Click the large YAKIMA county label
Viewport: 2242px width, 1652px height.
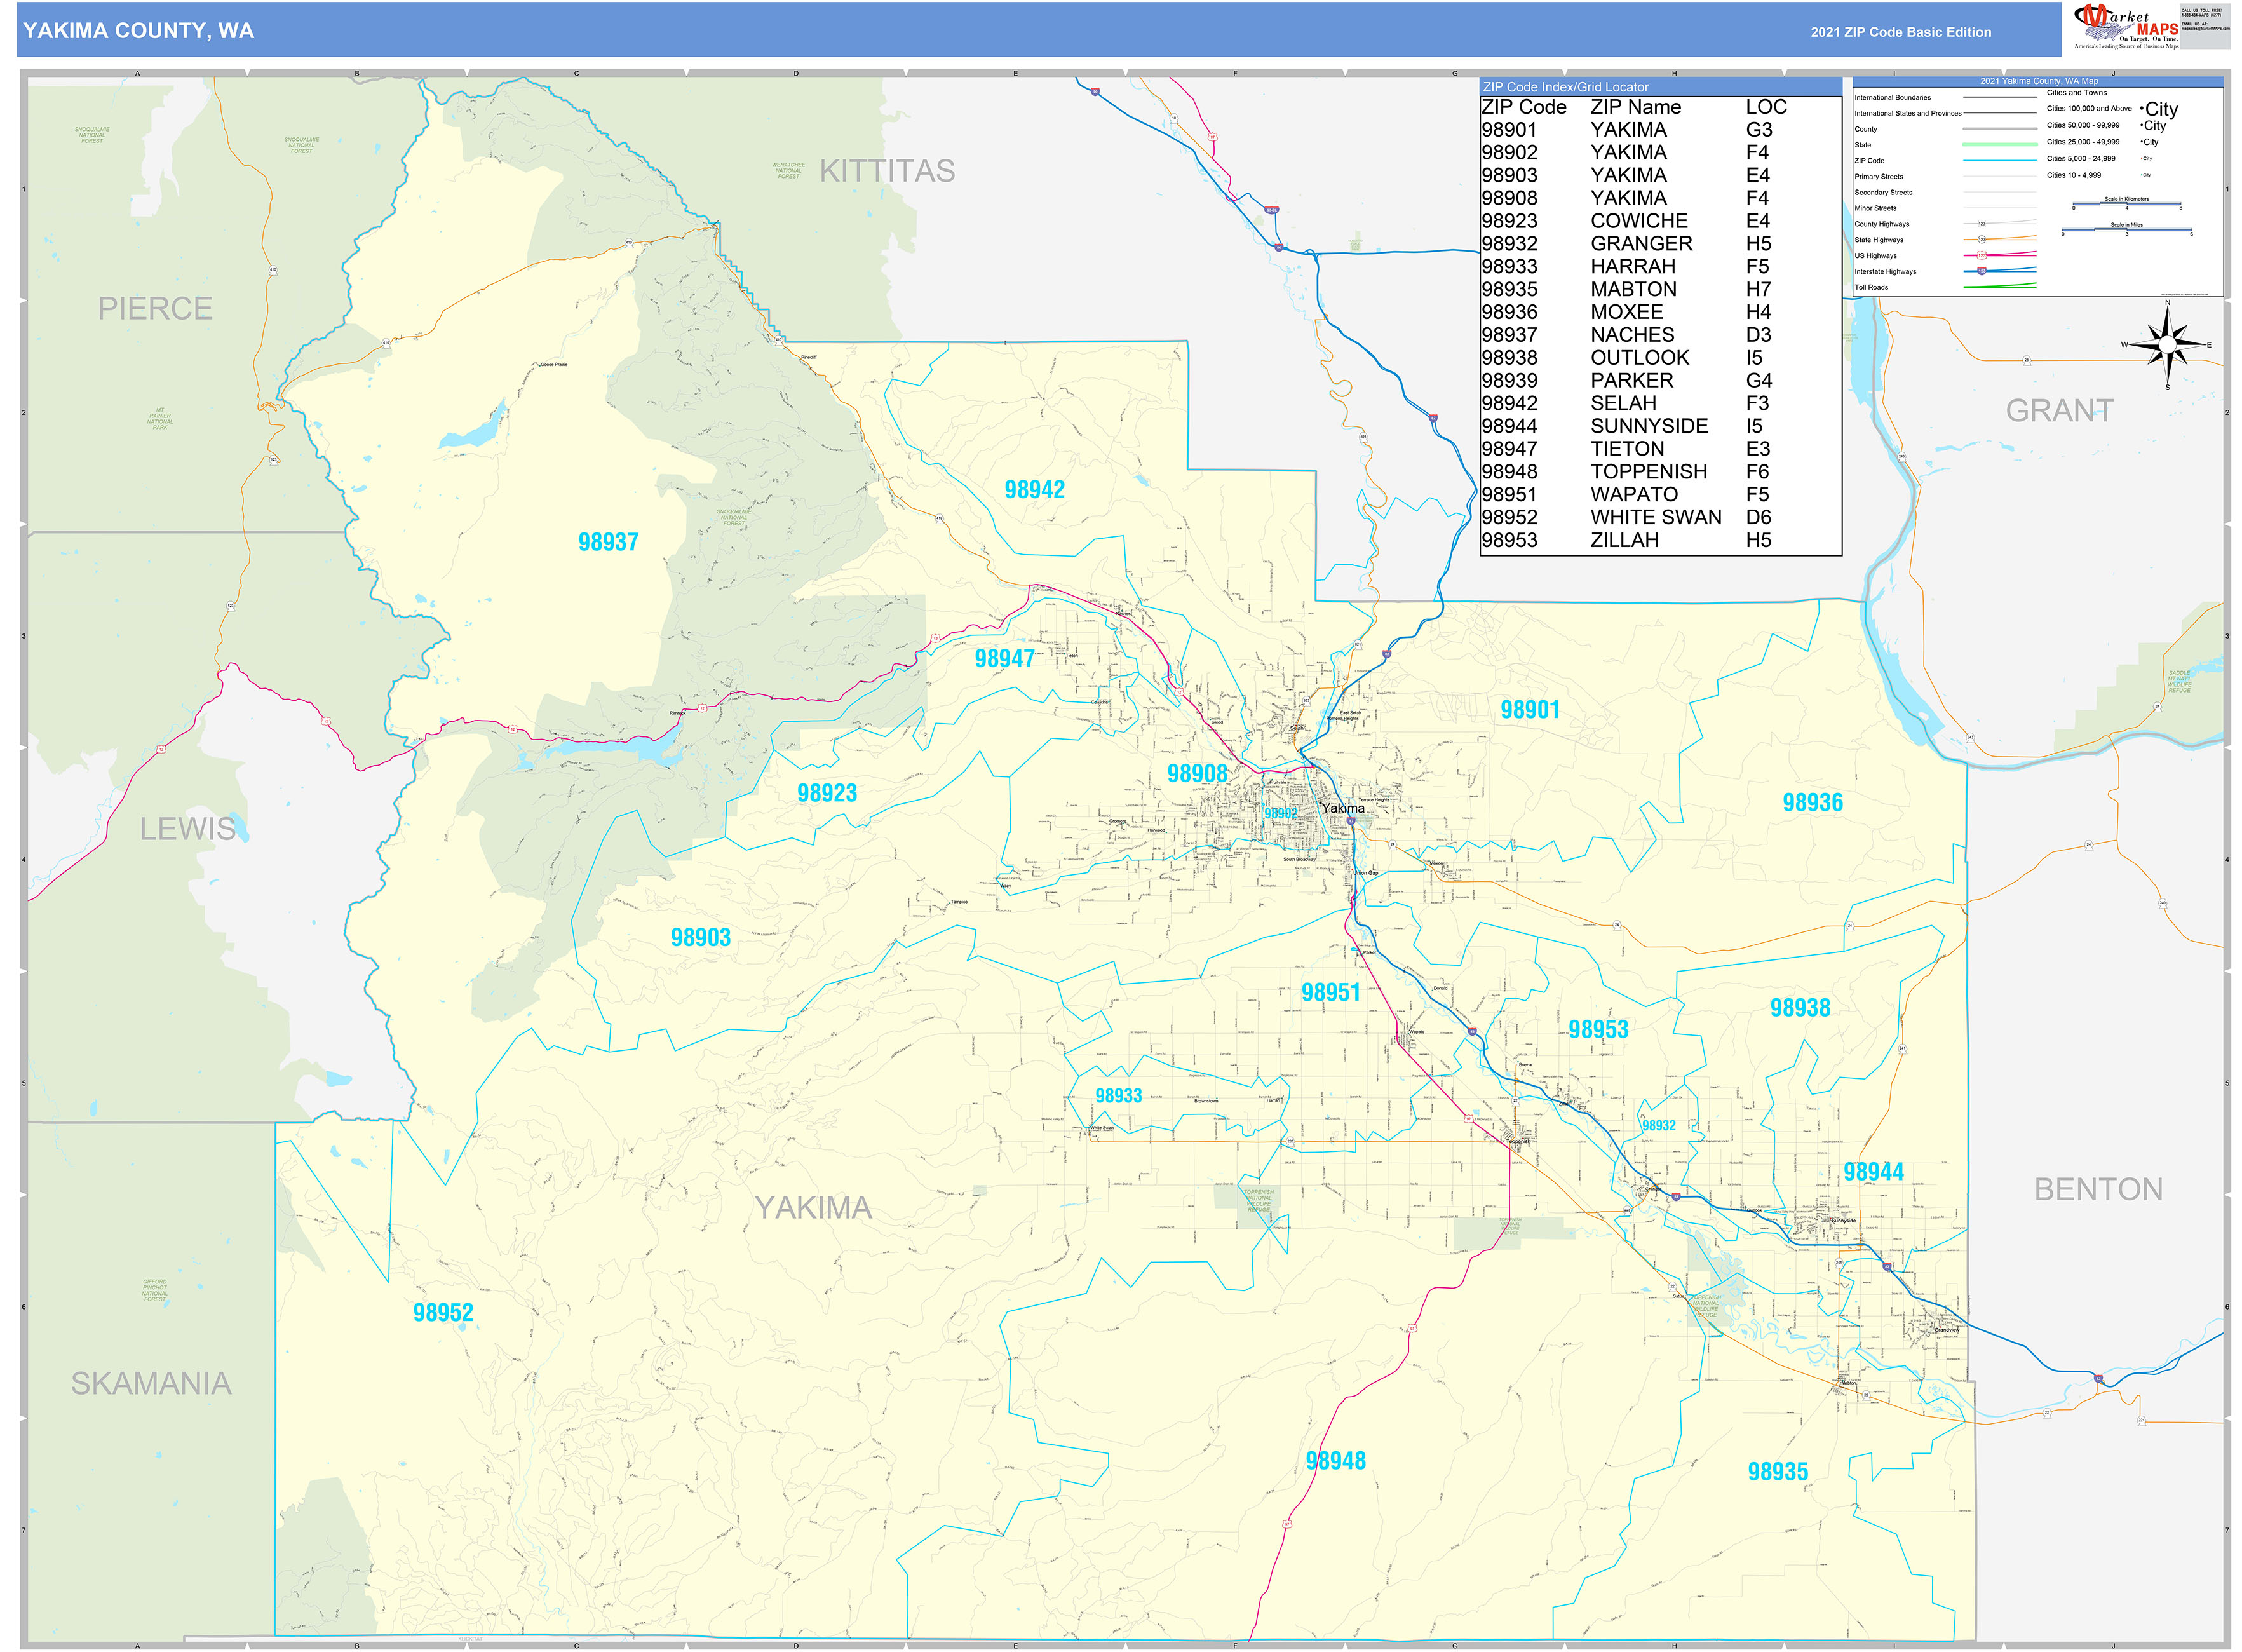(x=813, y=1209)
